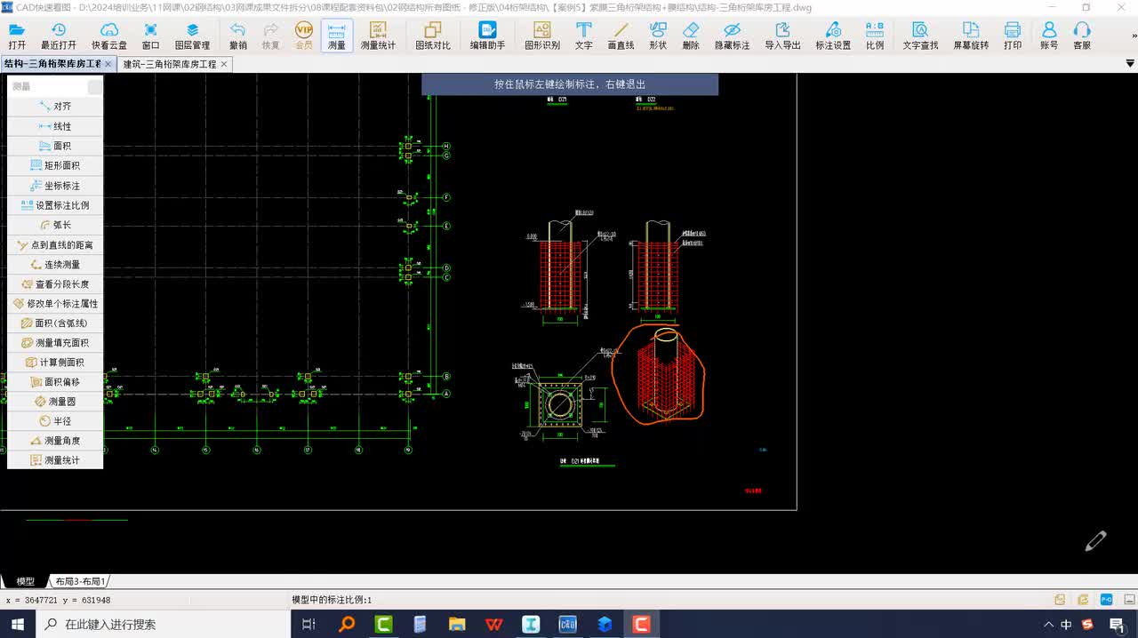The height and width of the screenshot is (638, 1138).
Task: Click the Windows taskbar search box
Action: (x=164, y=625)
